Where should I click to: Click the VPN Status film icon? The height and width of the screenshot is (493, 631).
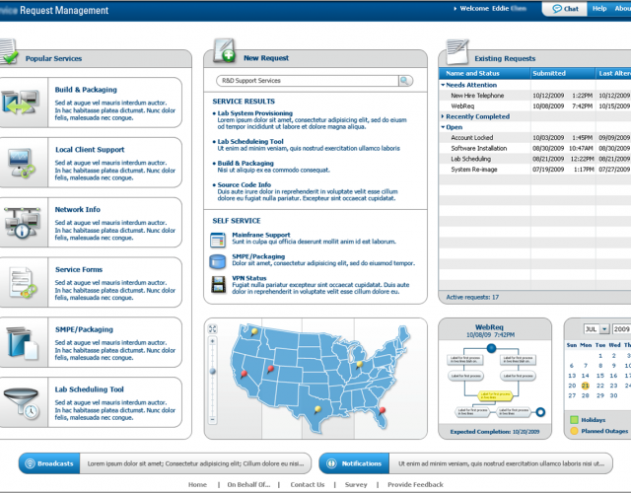pos(219,284)
